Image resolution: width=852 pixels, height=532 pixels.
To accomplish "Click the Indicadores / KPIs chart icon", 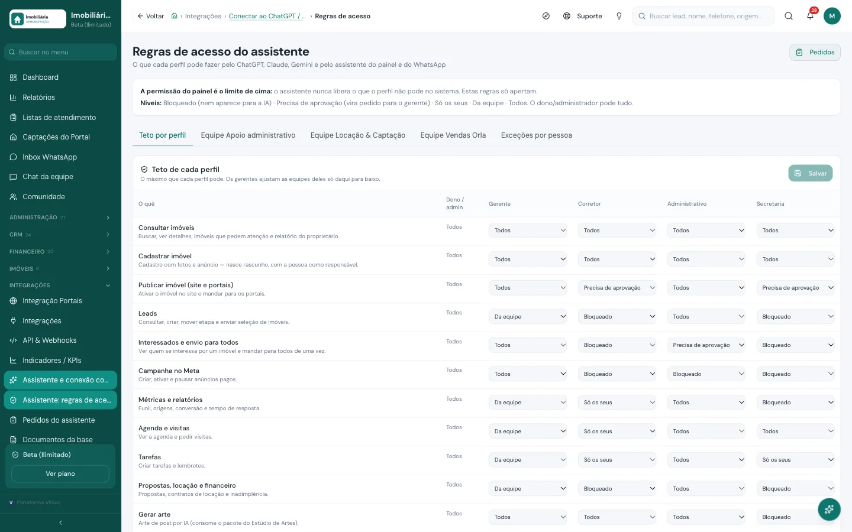I will pos(13,361).
